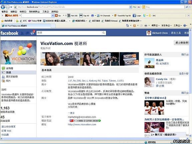Click the Facebook Login toolbar icon
This screenshot has width=192, height=144.
[x=137, y=16]
